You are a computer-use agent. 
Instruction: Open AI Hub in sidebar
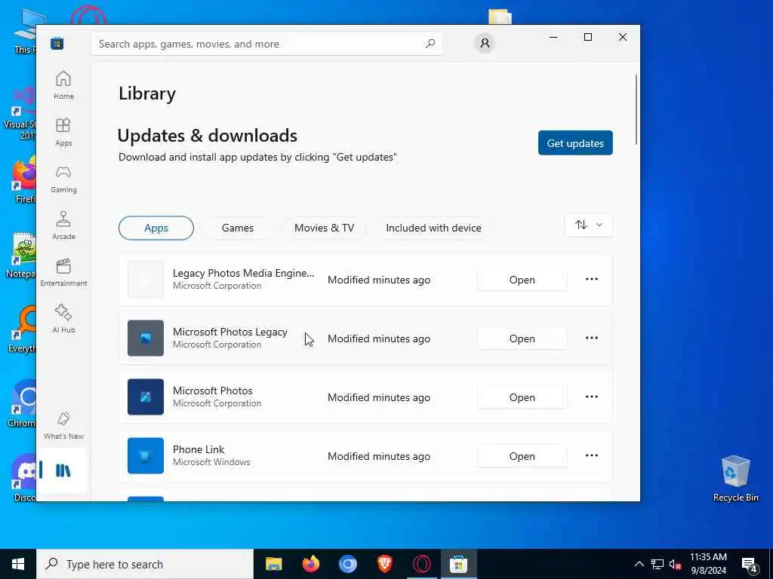coord(63,319)
